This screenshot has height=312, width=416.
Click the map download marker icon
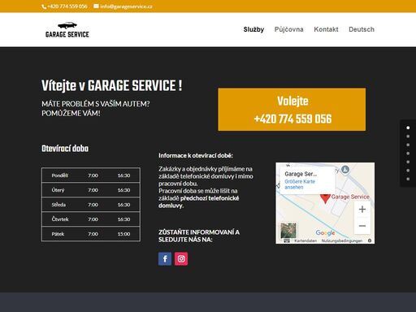pos(344,170)
